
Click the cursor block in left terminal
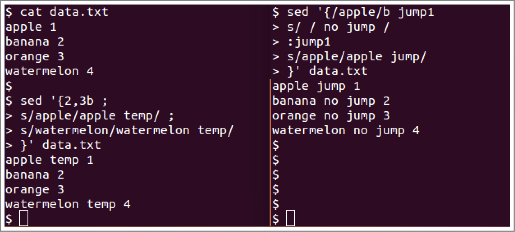pos(24,218)
